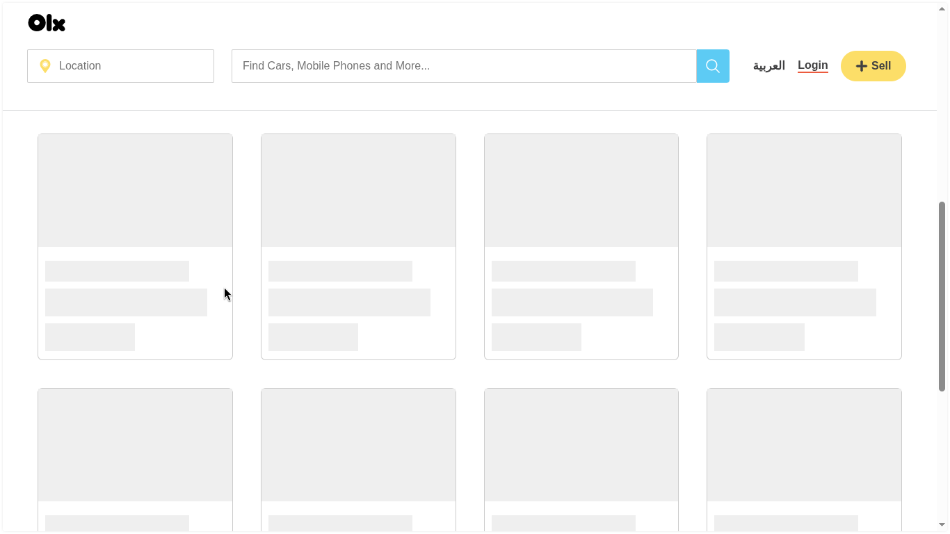Viewport: 950px width, 534px height.
Task: Switch language to Arabic
Action: pos(768,66)
